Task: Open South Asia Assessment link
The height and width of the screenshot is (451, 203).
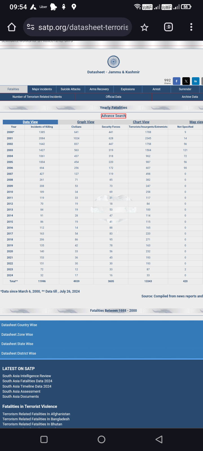Action: 21,392
